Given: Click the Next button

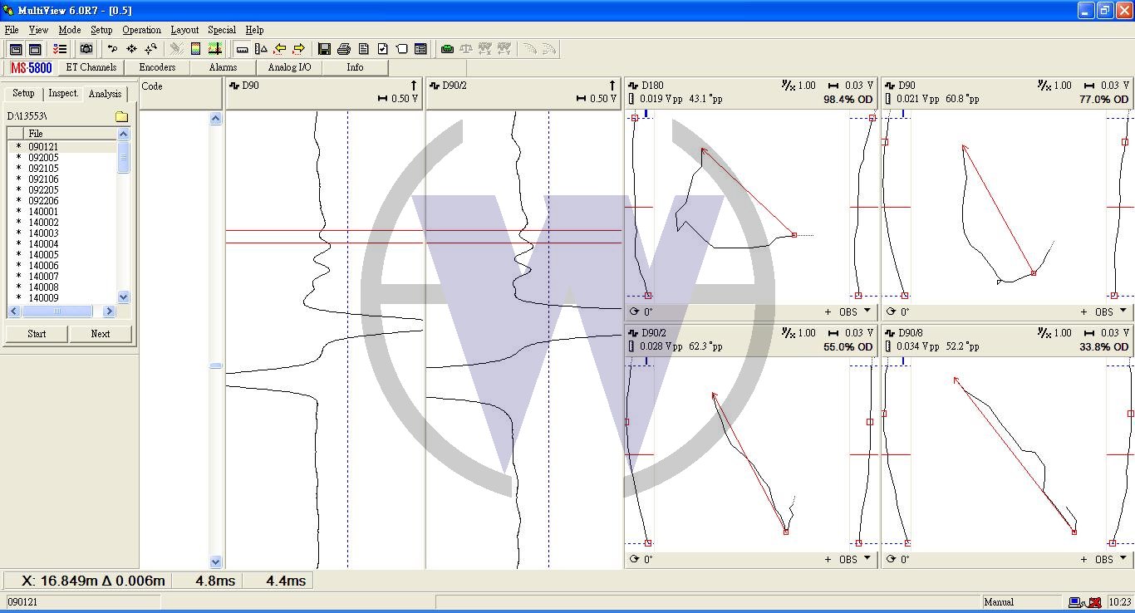Looking at the screenshot, I should tap(101, 334).
